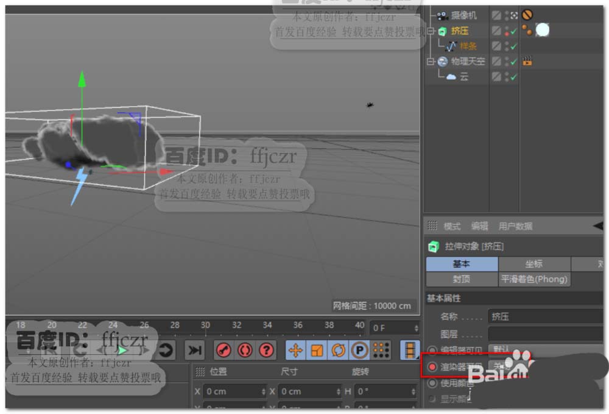This screenshot has height=414, width=609.
Task: Click the white material sphere tag on 挤压
Action: pos(543,30)
